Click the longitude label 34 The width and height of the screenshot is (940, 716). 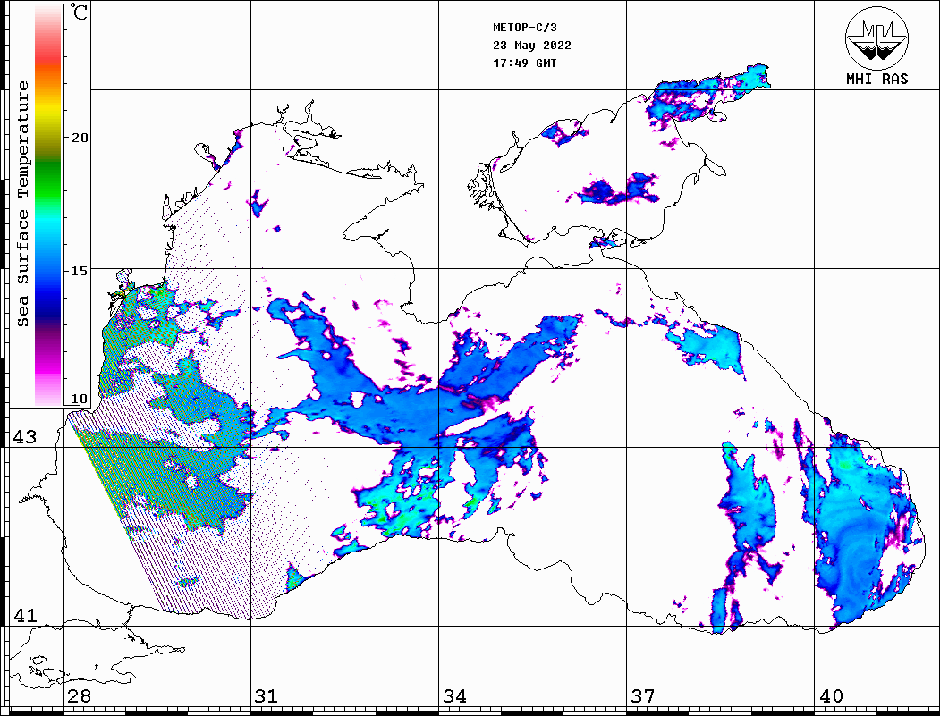click(454, 696)
